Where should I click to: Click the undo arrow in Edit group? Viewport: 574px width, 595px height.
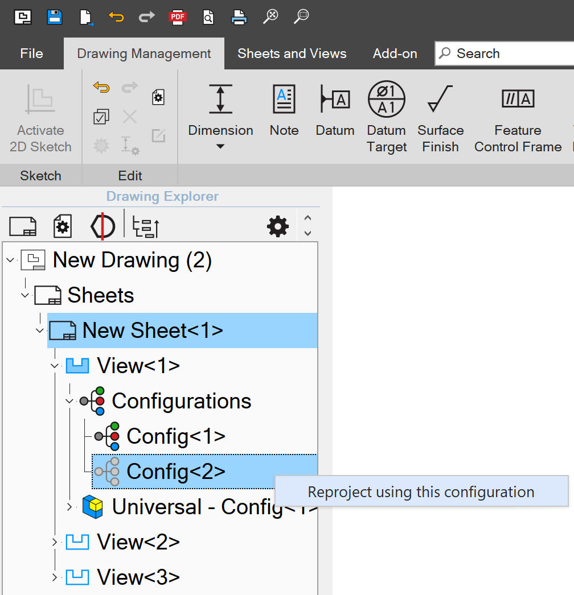tap(101, 87)
